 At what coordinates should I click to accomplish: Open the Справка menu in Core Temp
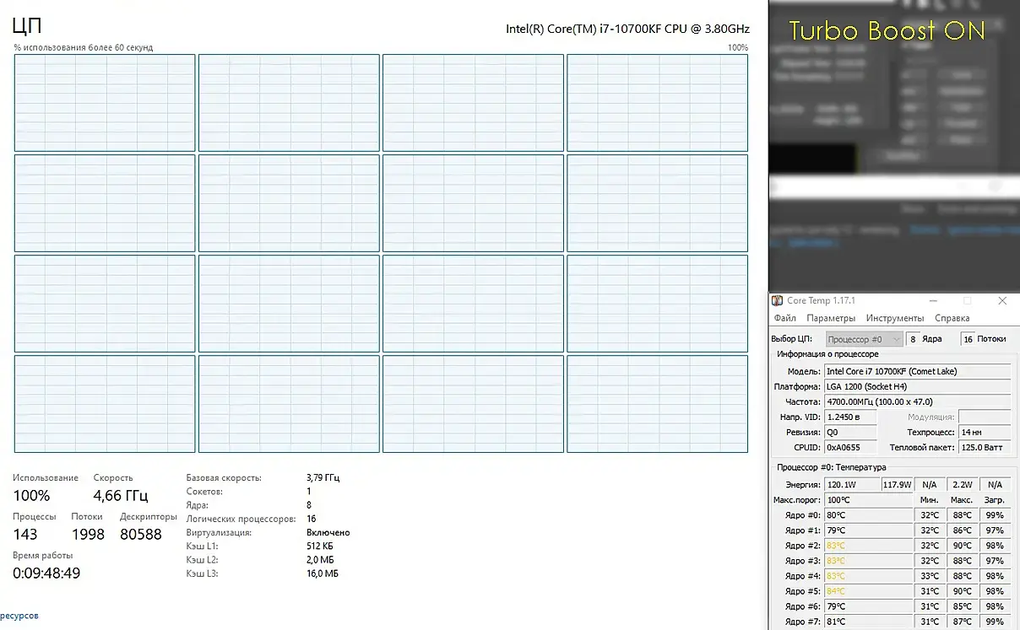[952, 319]
